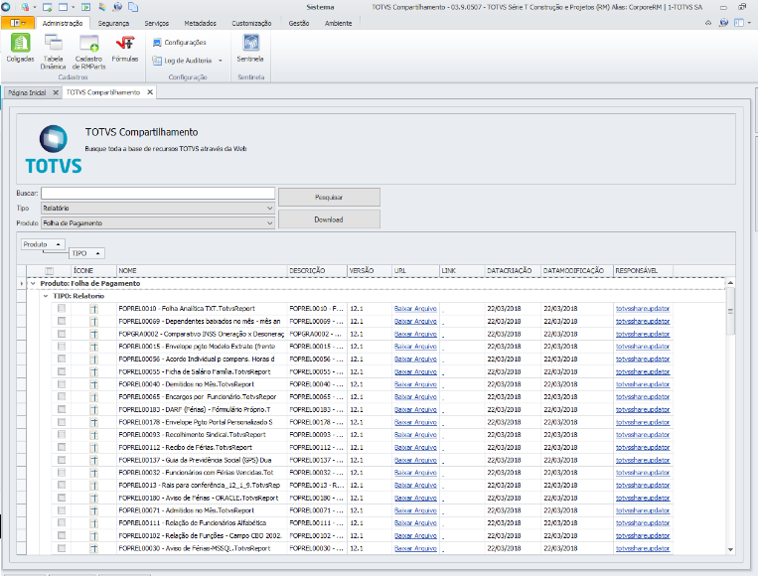
Task: Sort by the DATACRIAÇÃO column header
Action: (513, 270)
